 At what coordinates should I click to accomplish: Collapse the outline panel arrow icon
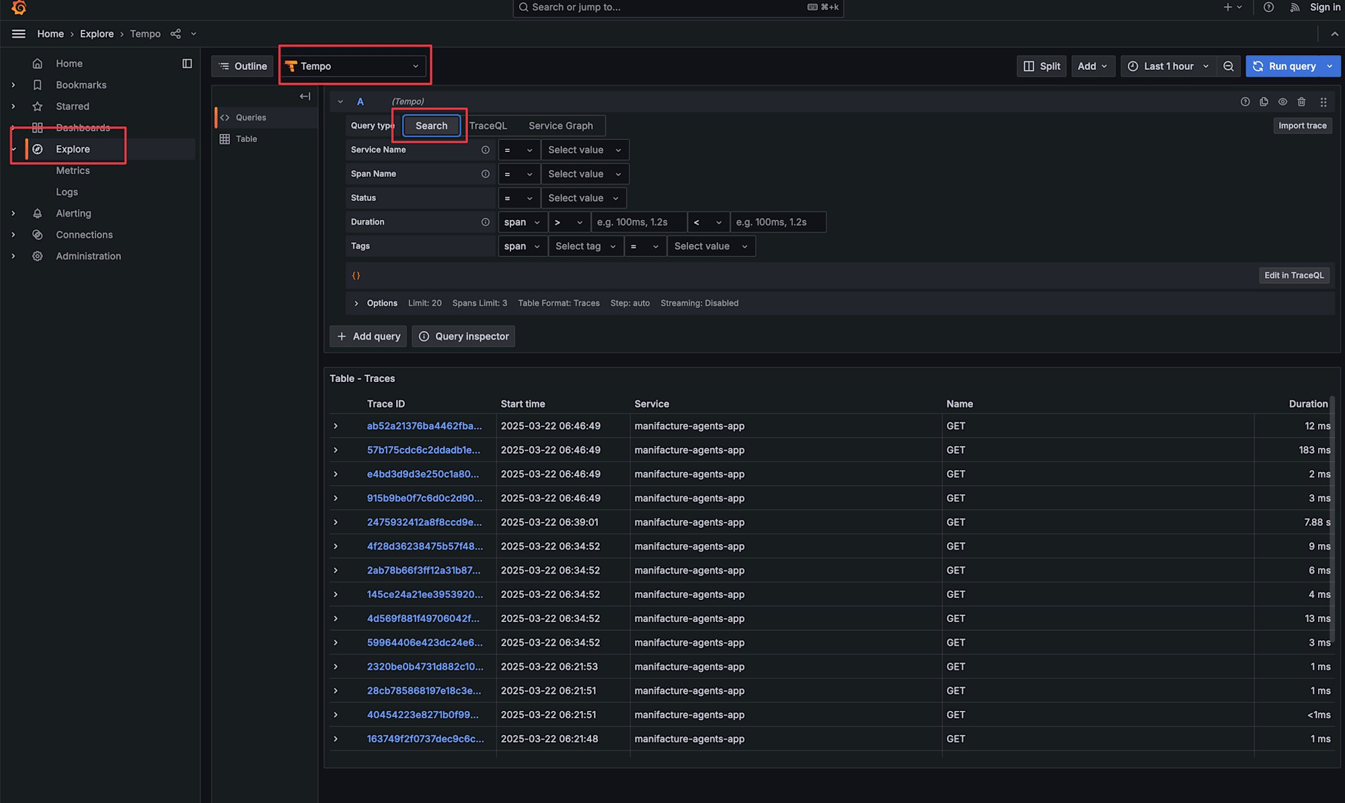tap(305, 96)
